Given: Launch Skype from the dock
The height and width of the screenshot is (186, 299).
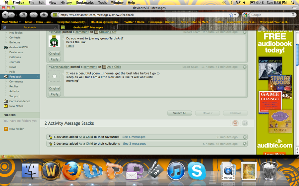Looking at the screenshot, I should (197, 171).
